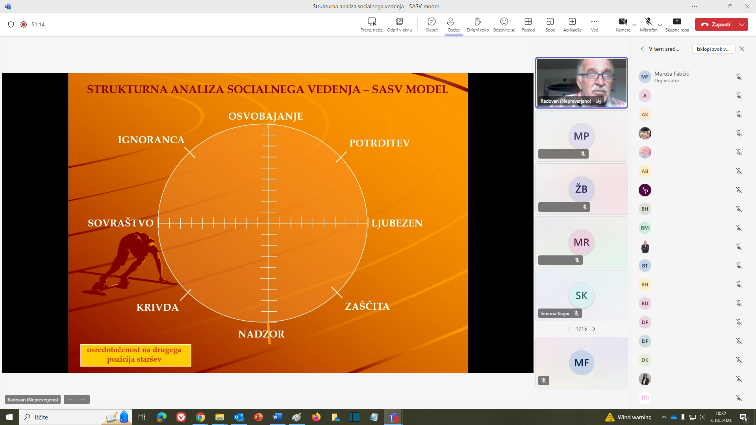Open Windows Start menu

(x=9, y=417)
